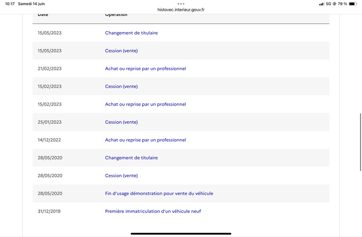The height and width of the screenshot is (237, 362).
Task: Click the vertical scrollbar on right edge
Action: pyautogui.click(x=360, y=142)
